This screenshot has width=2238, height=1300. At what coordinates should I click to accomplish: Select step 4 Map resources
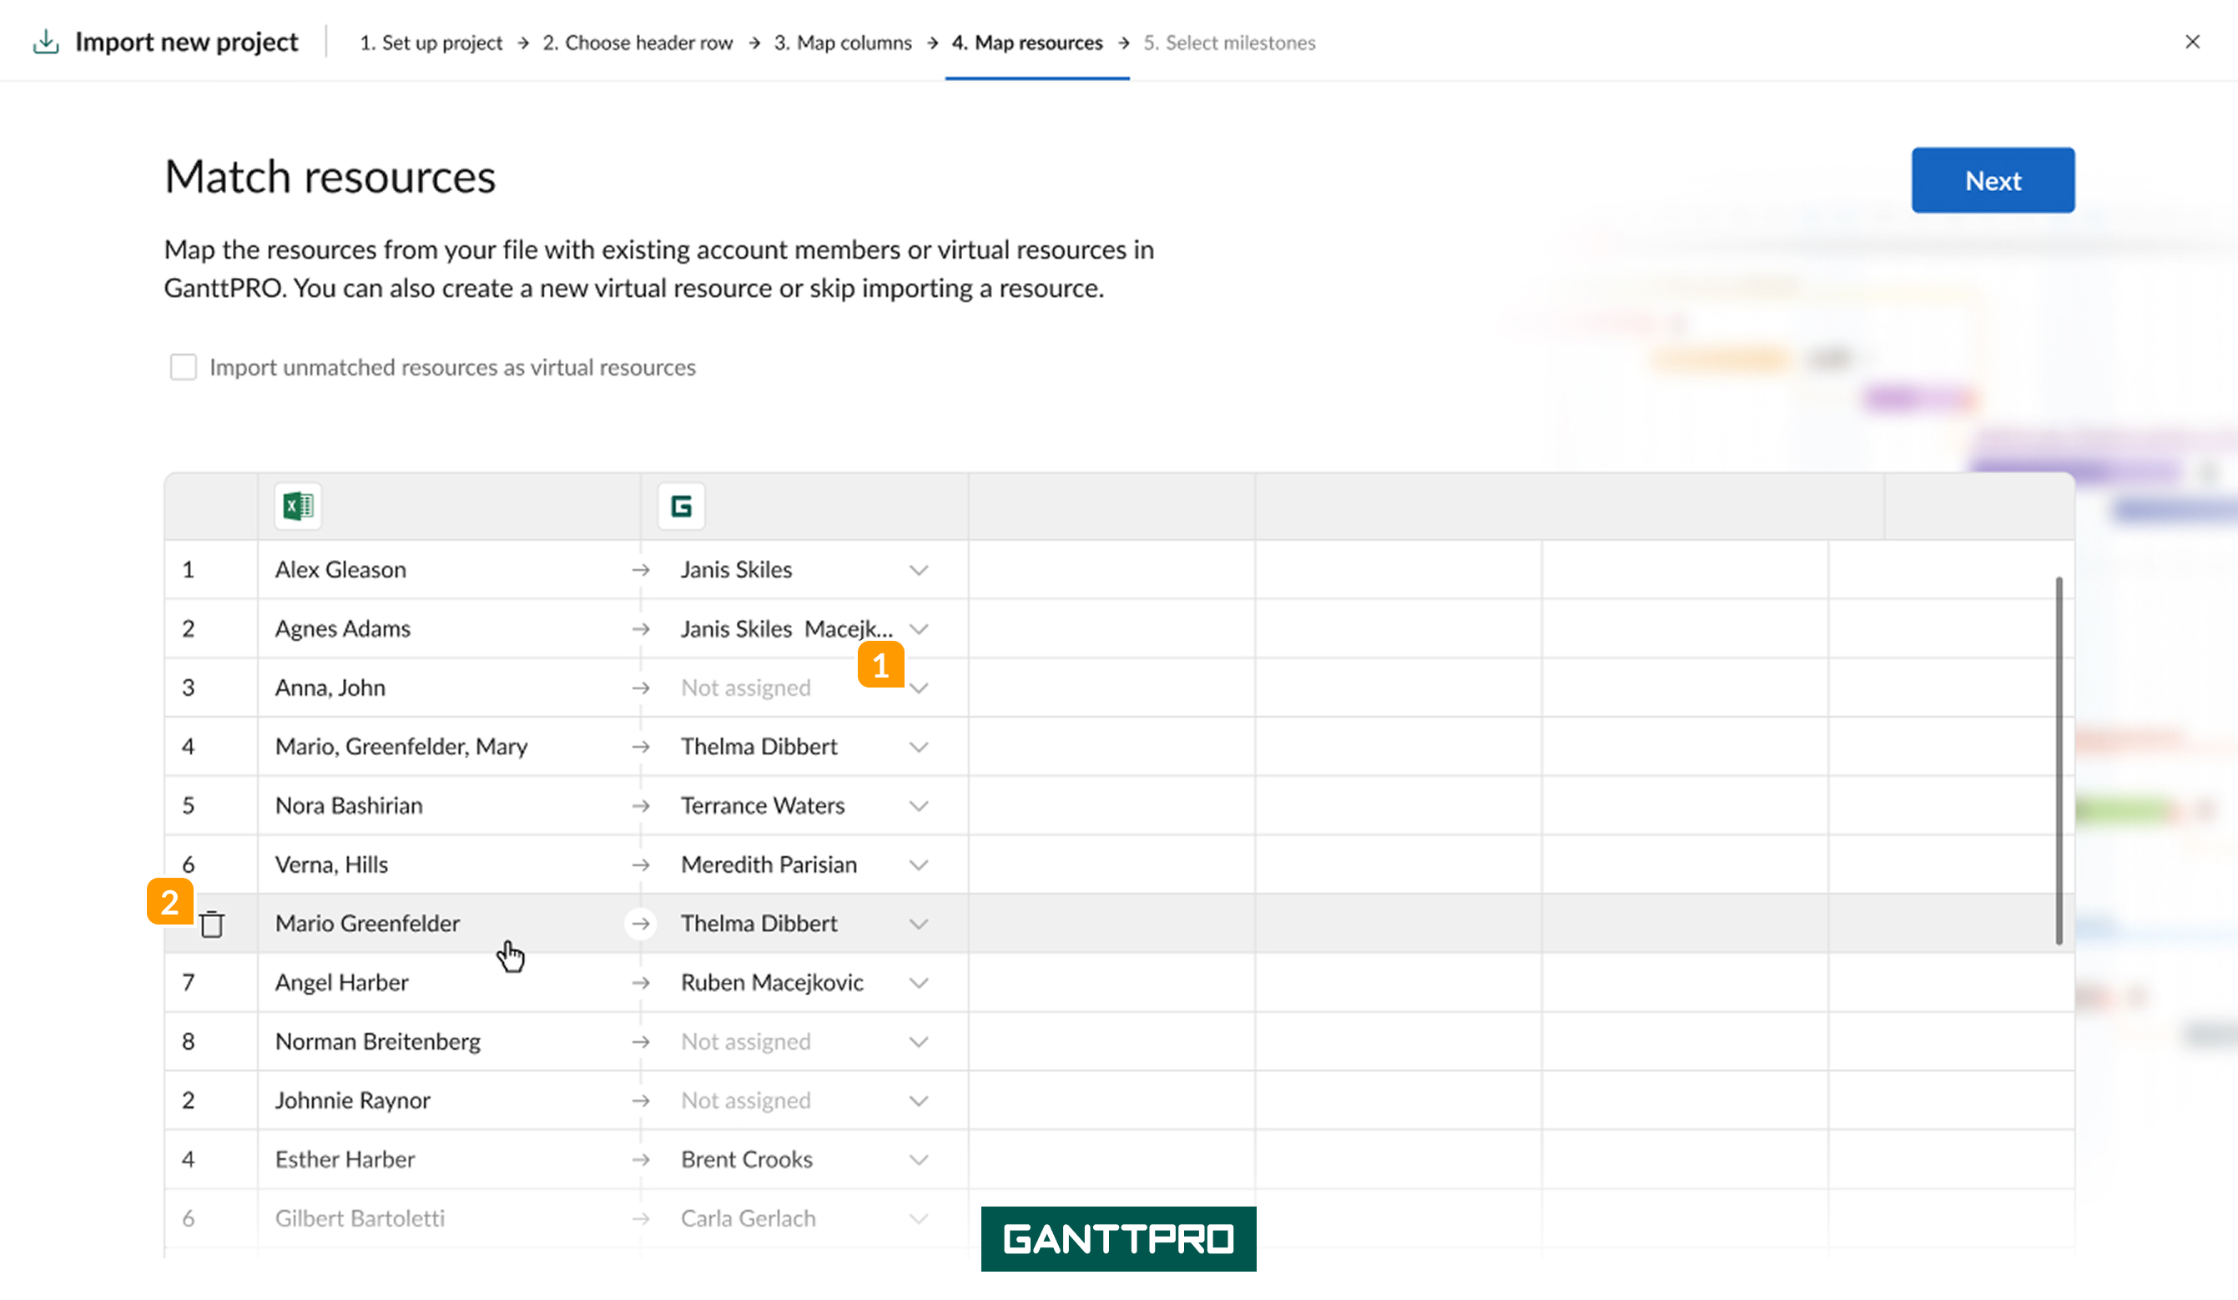click(x=1027, y=43)
